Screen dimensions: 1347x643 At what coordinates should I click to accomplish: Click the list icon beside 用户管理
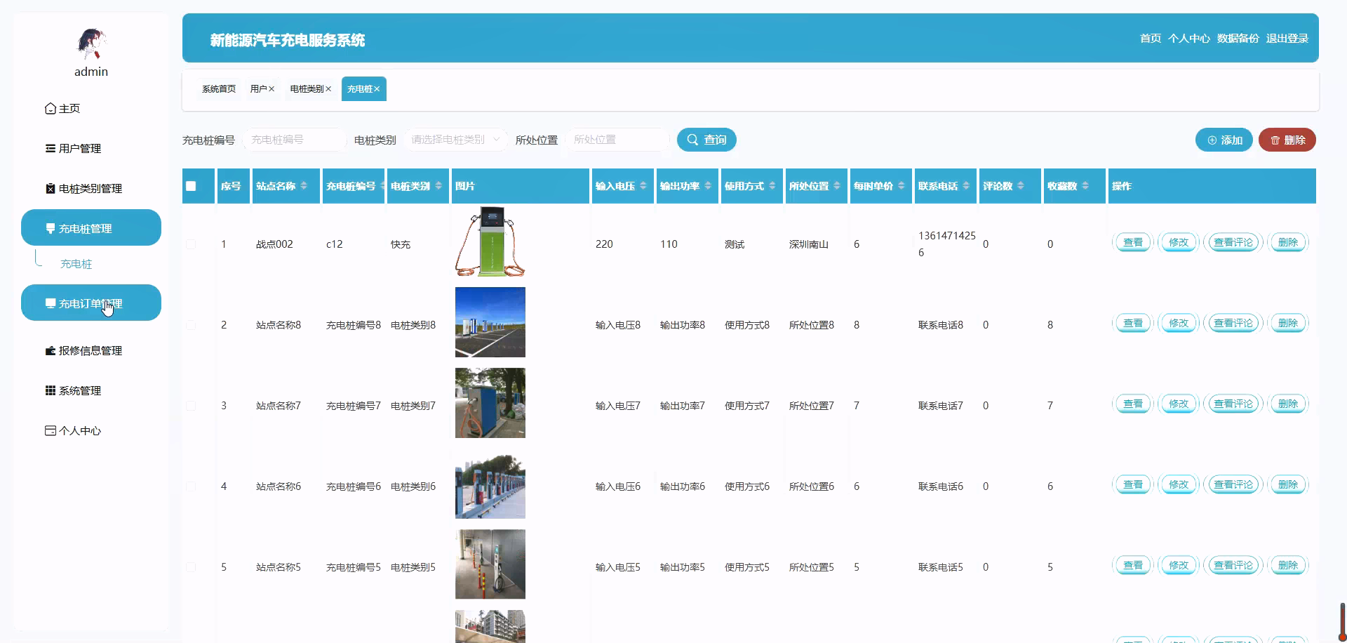click(x=51, y=149)
